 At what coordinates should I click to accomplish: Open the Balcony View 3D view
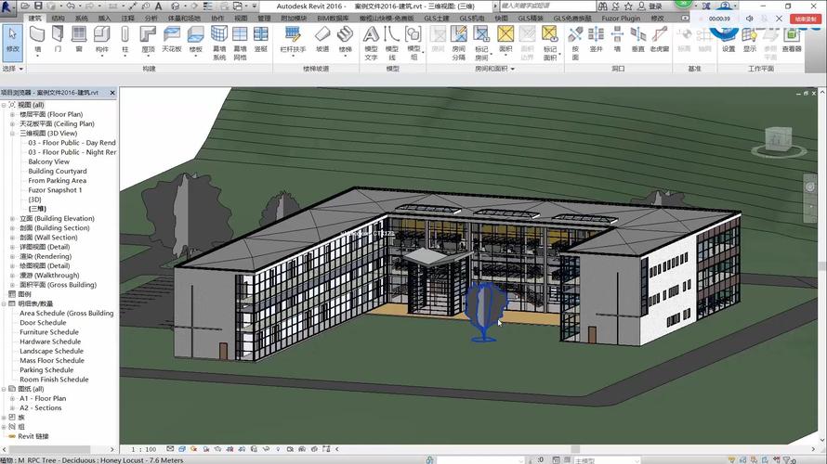48,161
